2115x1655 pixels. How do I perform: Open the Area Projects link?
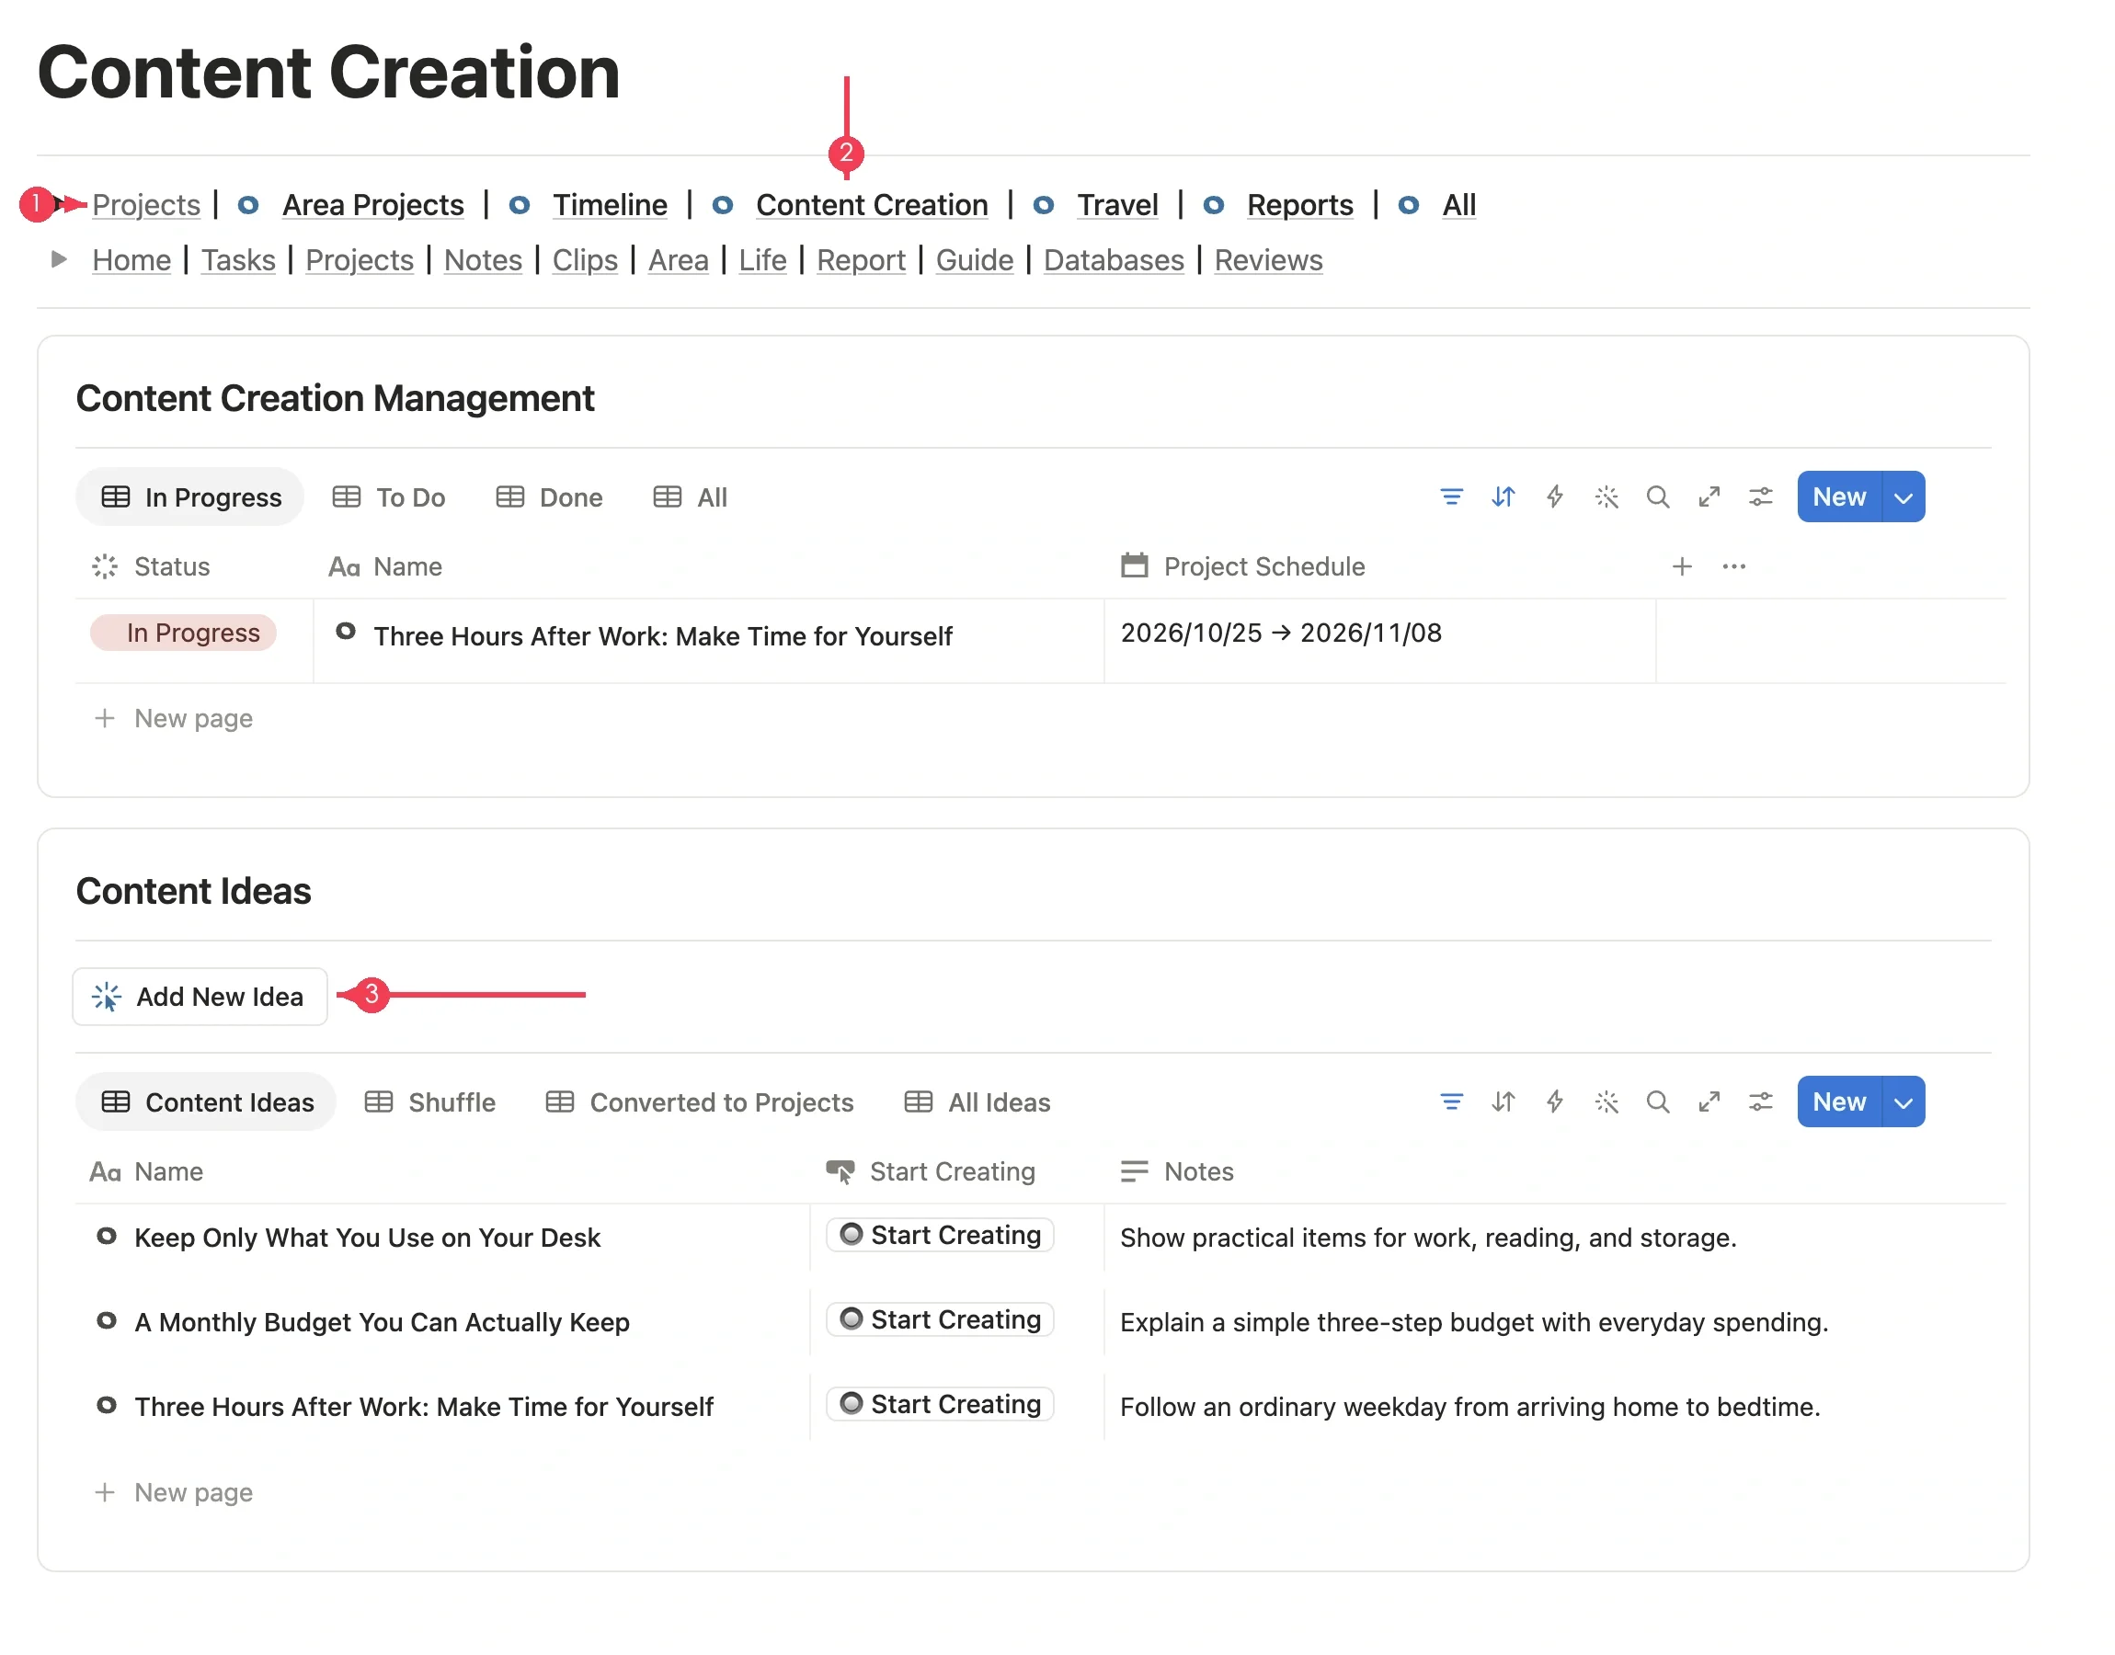373,204
